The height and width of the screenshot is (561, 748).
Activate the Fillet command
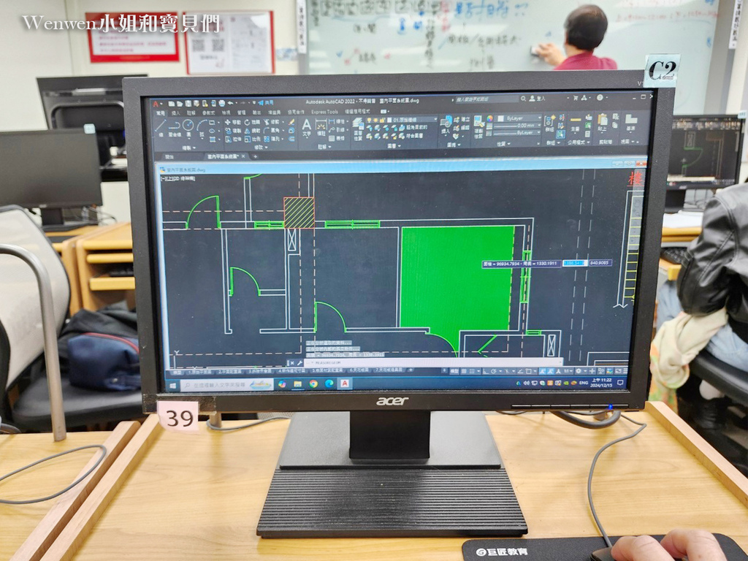272,131
